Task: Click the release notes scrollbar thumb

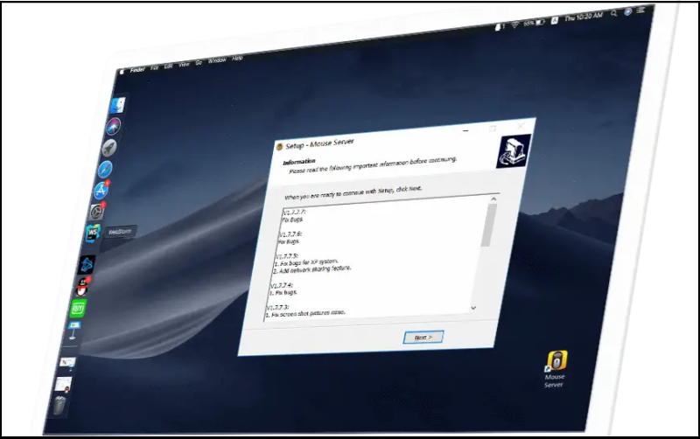Action: (487, 225)
